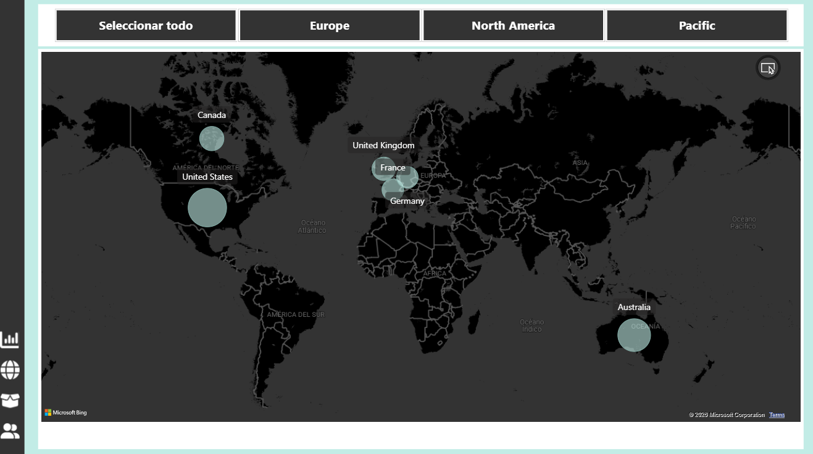Click the United Kingdom map label
This screenshot has height=454, width=813.
point(383,145)
